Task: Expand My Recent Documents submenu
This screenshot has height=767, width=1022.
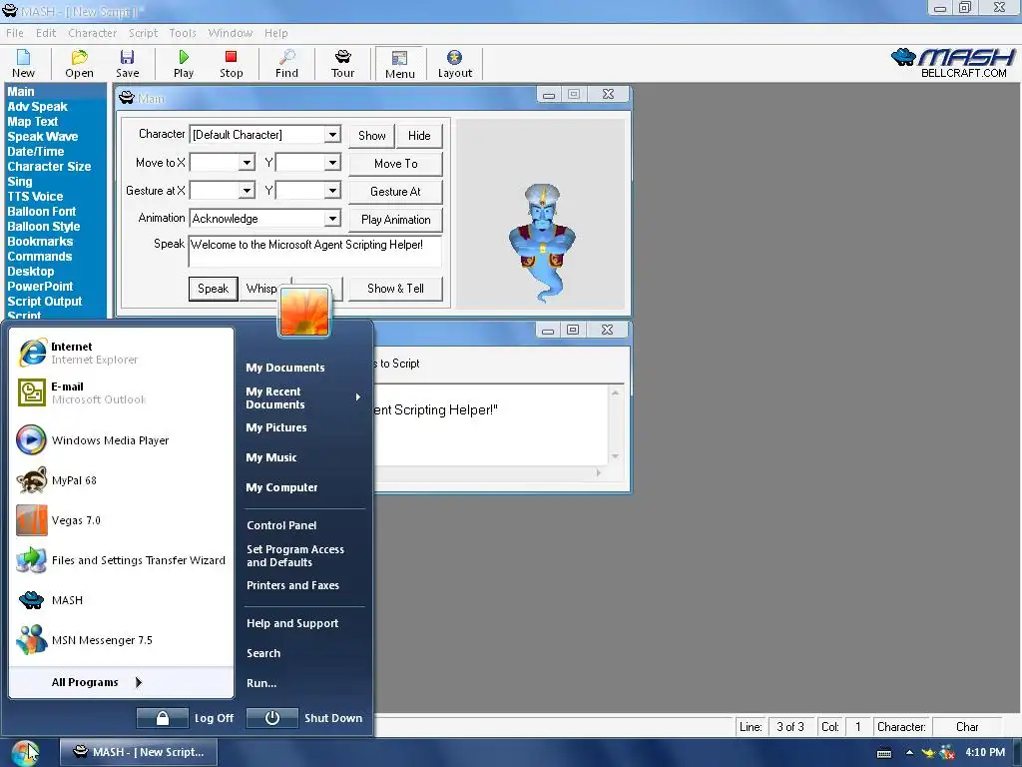Action: tap(303, 397)
